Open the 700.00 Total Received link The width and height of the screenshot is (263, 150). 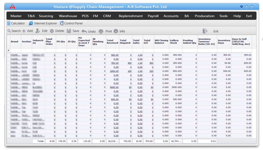click(x=115, y=63)
